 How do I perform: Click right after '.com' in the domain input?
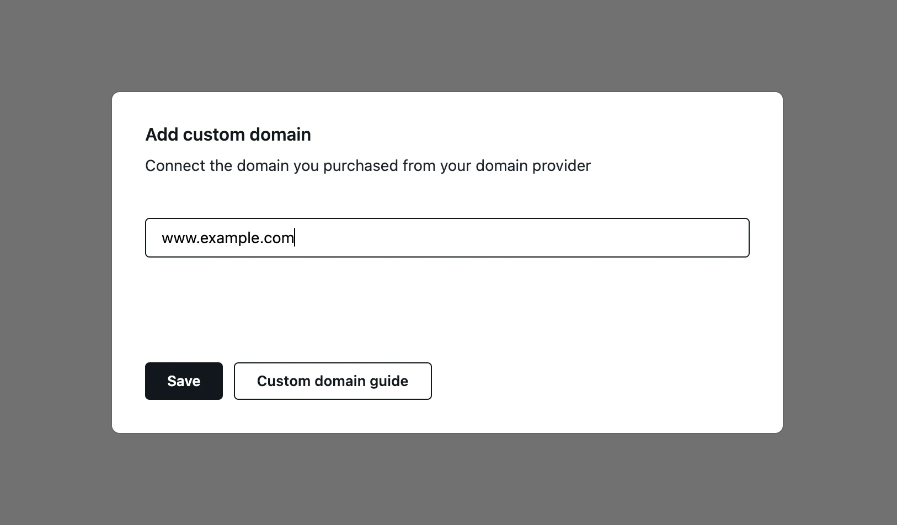tap(295, 238)
